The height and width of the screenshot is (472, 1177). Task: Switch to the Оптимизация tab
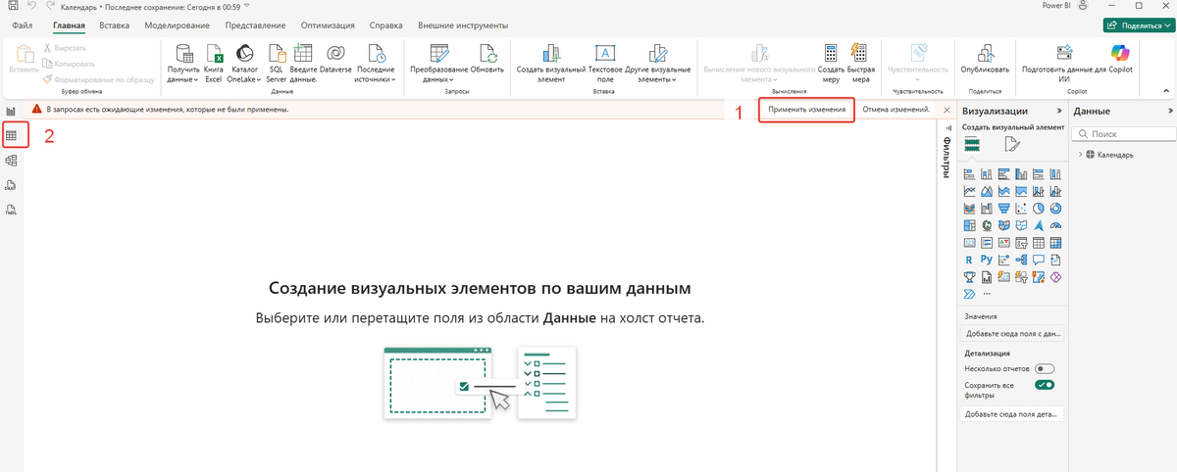tap(329, 24)
